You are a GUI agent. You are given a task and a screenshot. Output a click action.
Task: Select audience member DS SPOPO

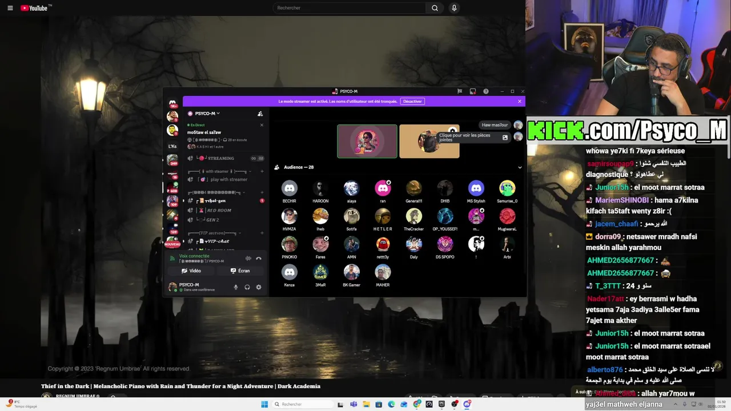[x=445, y=248]
